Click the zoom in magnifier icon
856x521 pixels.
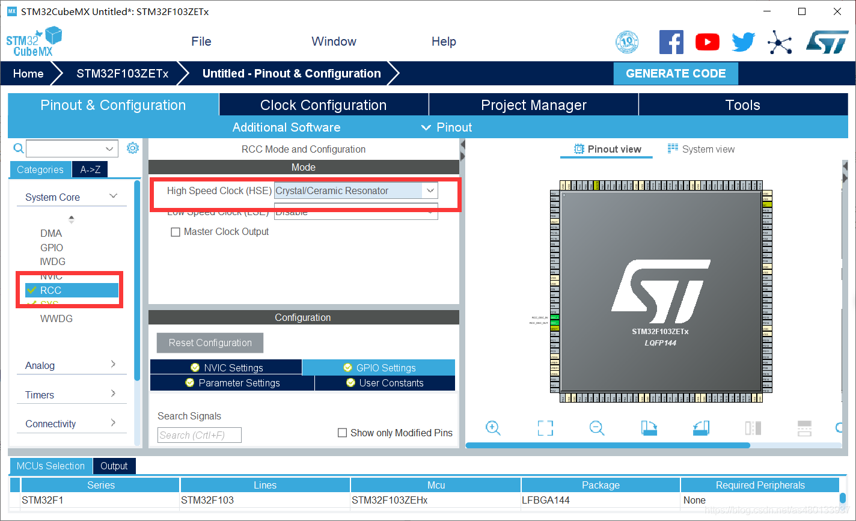click(x=493, y=428)
